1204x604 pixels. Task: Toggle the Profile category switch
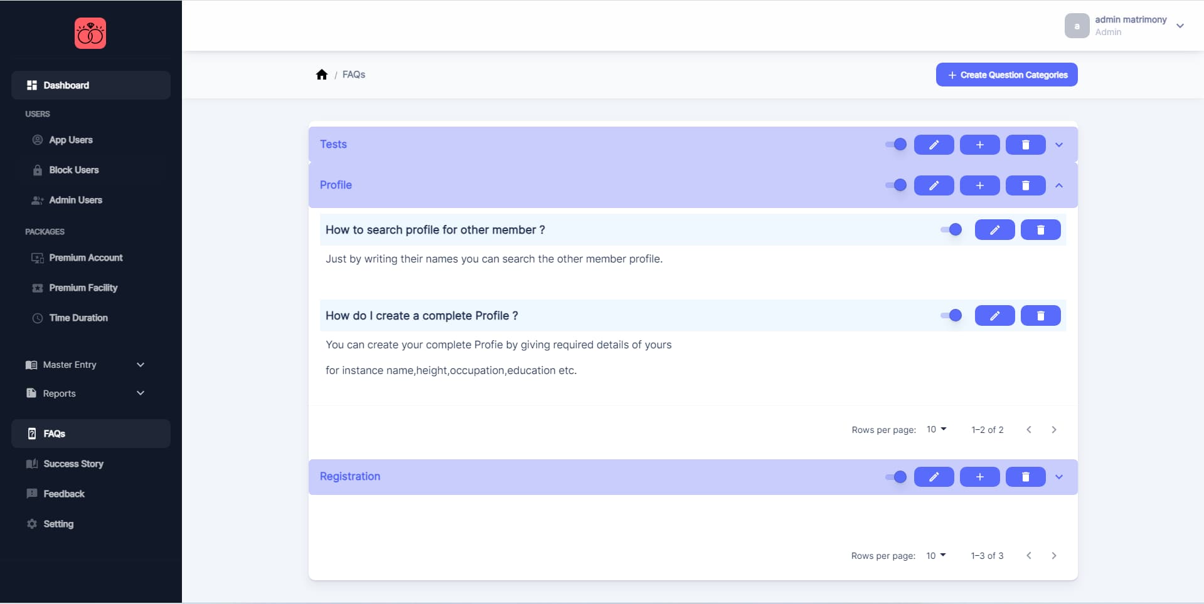pyautogui.click(x=896, y=185)
